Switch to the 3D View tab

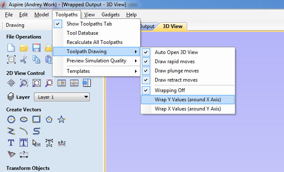(x=173, y=26)
